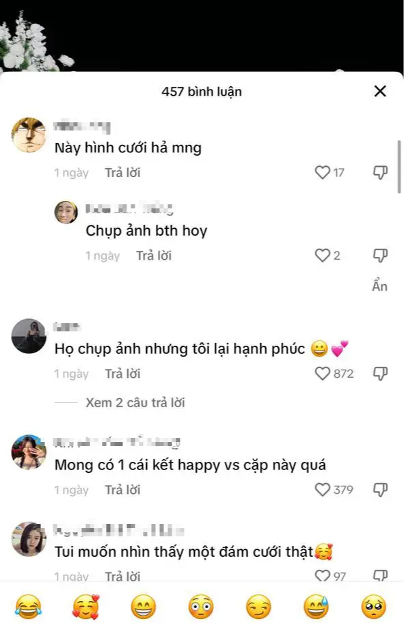Click the comments panel scrollbar
Screen dimensions: 404x632
pos(399,167)
